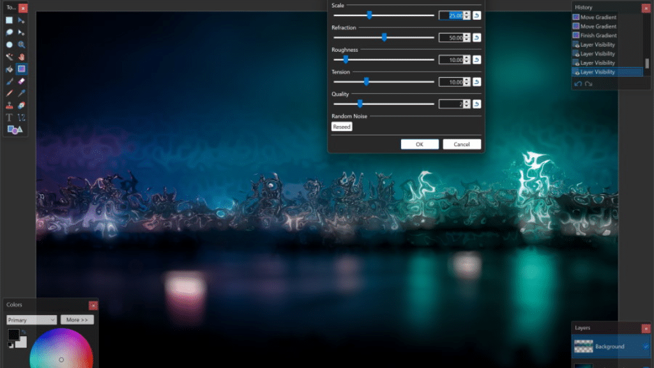Image resolution: width=654 pixels, height=368 pixels.
Task: Select the Line/Curve tool
Action: coord(21,118)
